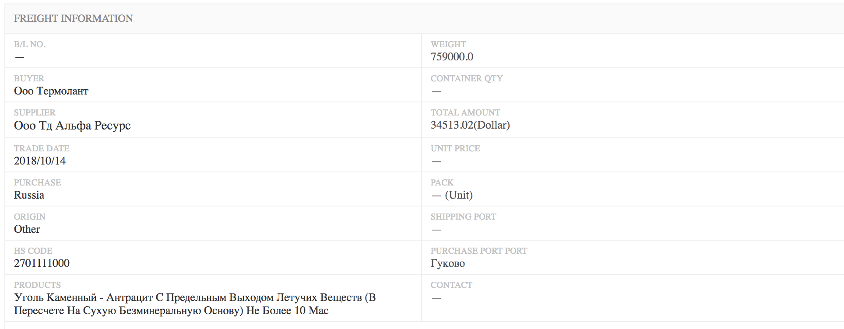Screen dimensions: 844x329
Task: Select supplier Ооо Тд Альфа Ресурс
Action: tap(72, 126)
